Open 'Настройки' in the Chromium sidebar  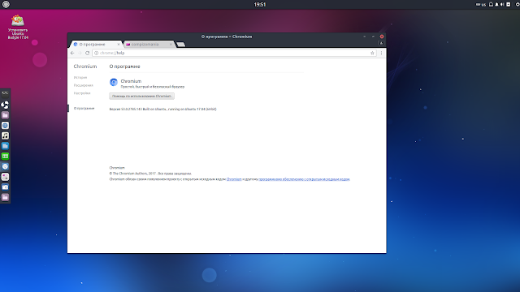82,93
